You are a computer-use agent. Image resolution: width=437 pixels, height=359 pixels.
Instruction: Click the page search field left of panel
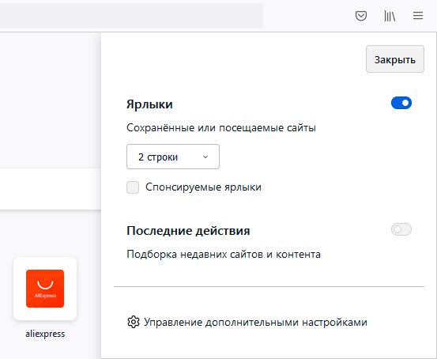[x=51, y=189]
